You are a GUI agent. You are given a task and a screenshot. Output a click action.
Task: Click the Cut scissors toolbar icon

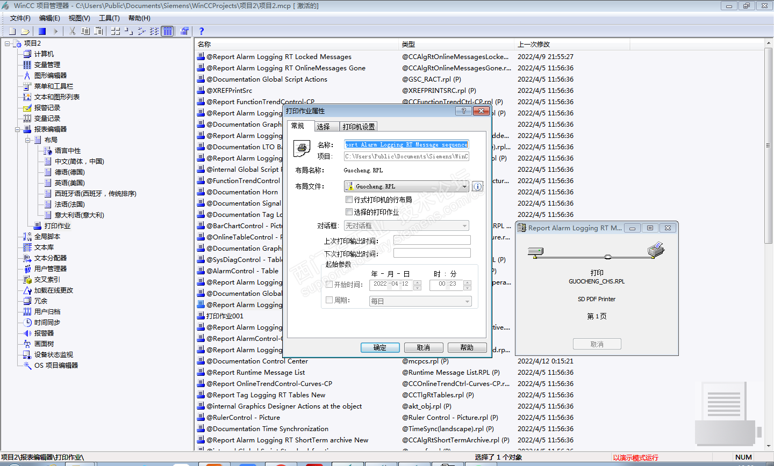coord(72,31)
